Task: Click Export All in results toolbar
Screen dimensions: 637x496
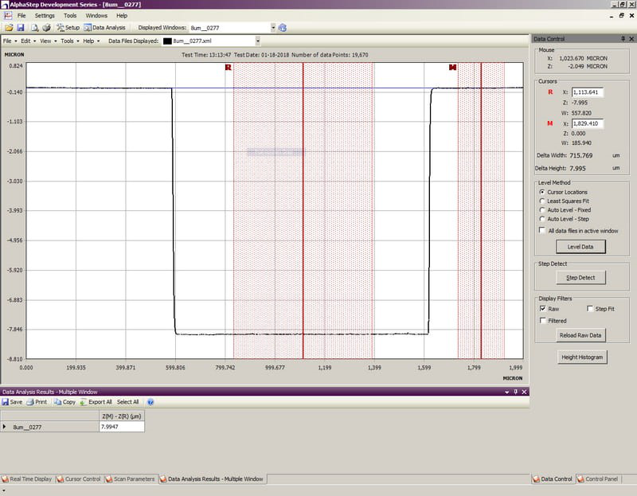Action: tap(96, 402)
